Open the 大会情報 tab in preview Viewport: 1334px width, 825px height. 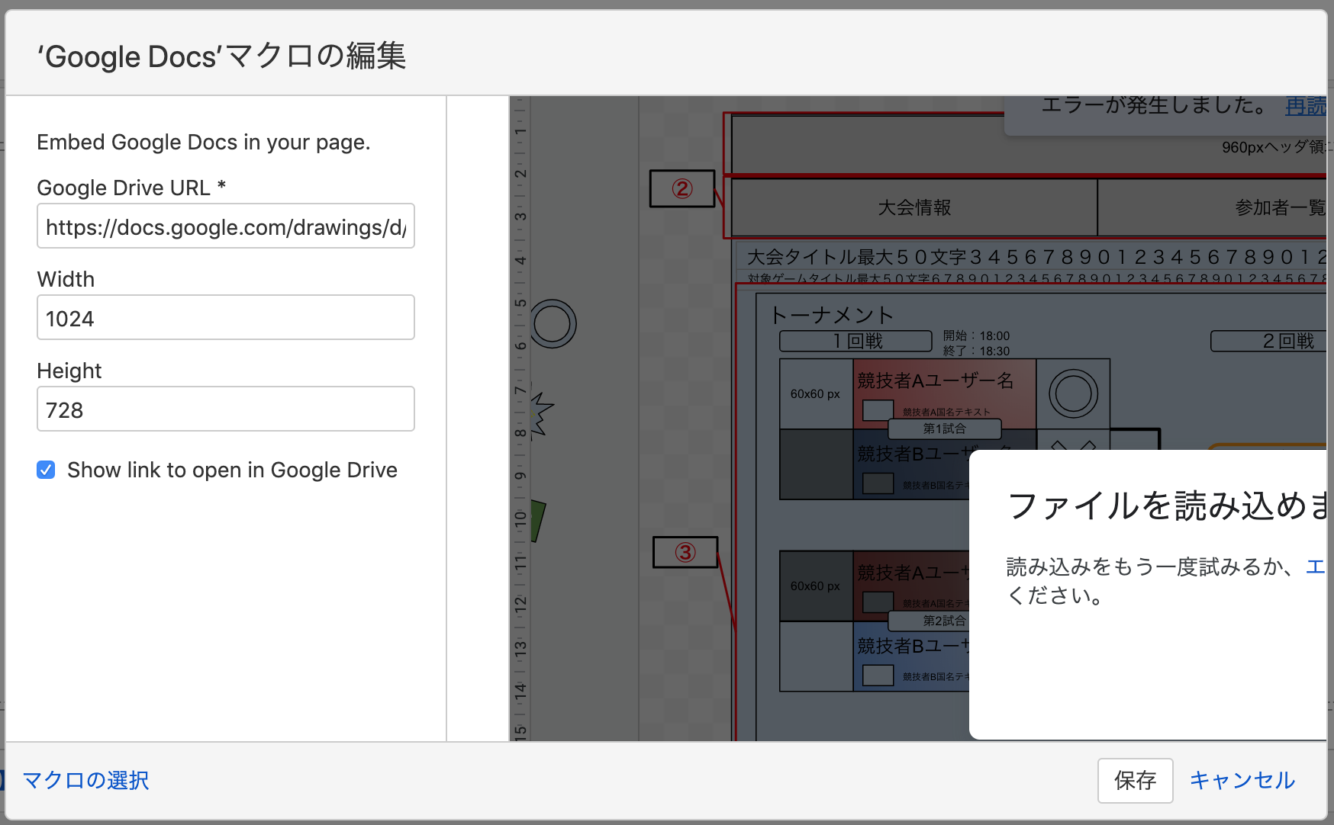click(x=914, y=207)
